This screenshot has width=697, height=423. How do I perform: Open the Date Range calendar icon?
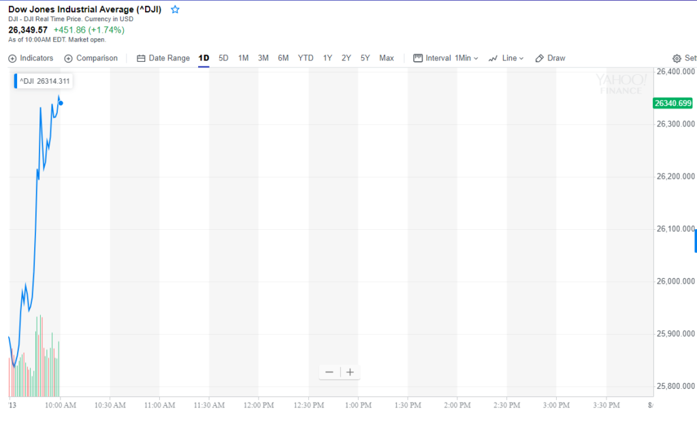point(141,58)
